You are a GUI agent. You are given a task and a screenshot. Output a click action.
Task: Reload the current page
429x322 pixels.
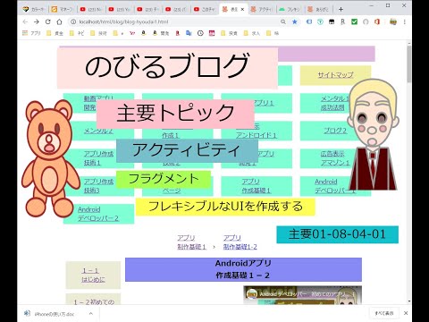(47, 21)
